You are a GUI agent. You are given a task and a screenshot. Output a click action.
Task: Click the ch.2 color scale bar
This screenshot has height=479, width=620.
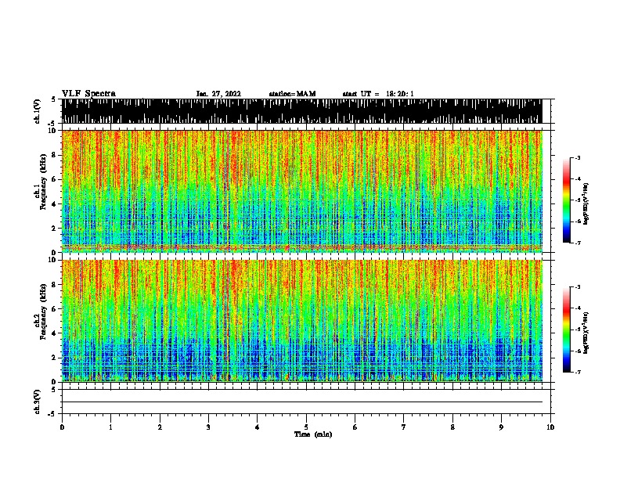[566, 330]
